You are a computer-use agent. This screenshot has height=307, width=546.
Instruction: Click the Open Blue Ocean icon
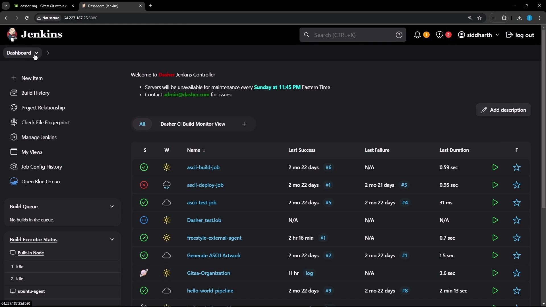[14, 182]
